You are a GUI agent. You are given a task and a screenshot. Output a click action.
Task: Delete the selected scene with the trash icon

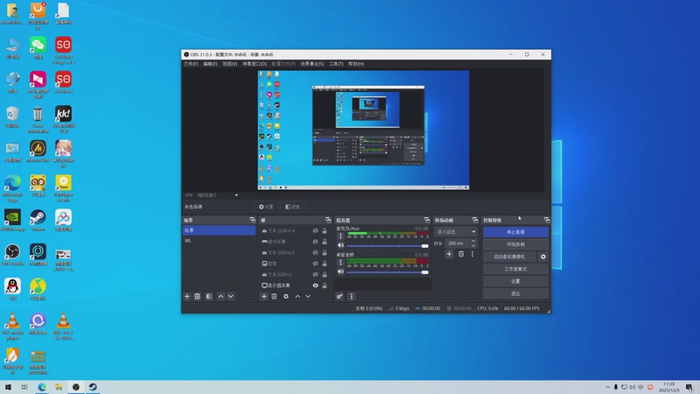198,296
